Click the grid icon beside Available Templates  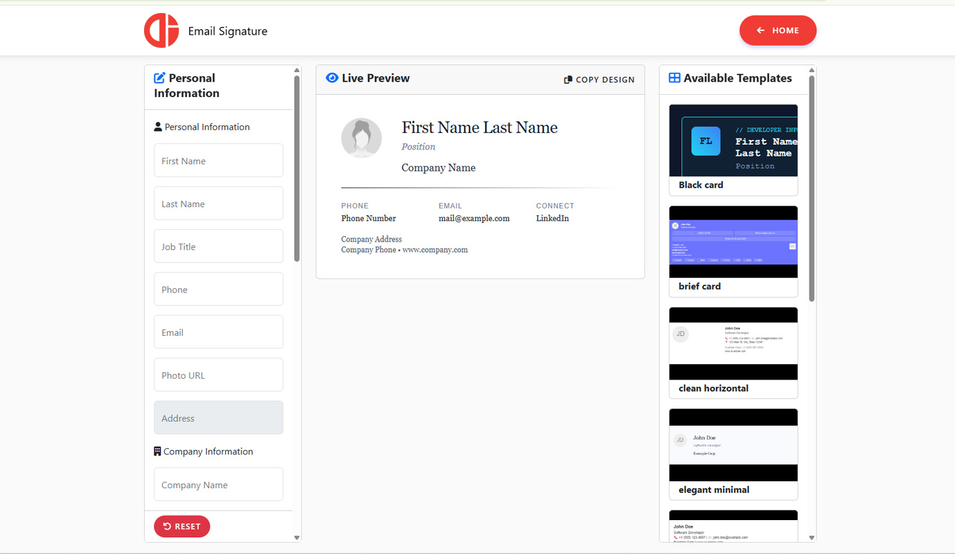pyautogui.click(x=674, y=78)
